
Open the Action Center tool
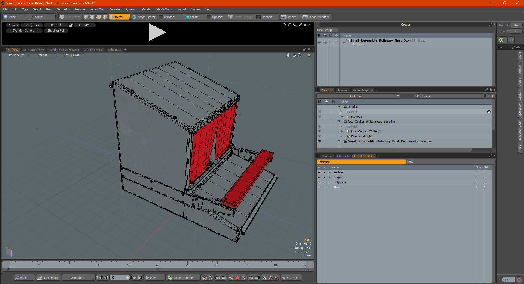(x=144, y=17)
